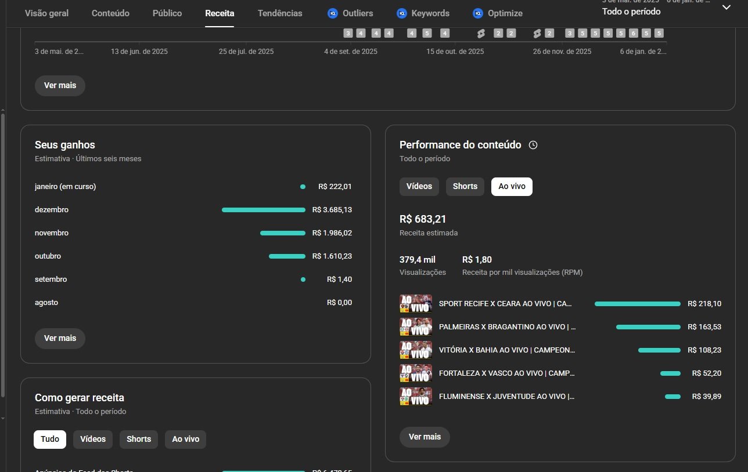
Task: Open the date range dropdown chevron
Action: point(726,8)
